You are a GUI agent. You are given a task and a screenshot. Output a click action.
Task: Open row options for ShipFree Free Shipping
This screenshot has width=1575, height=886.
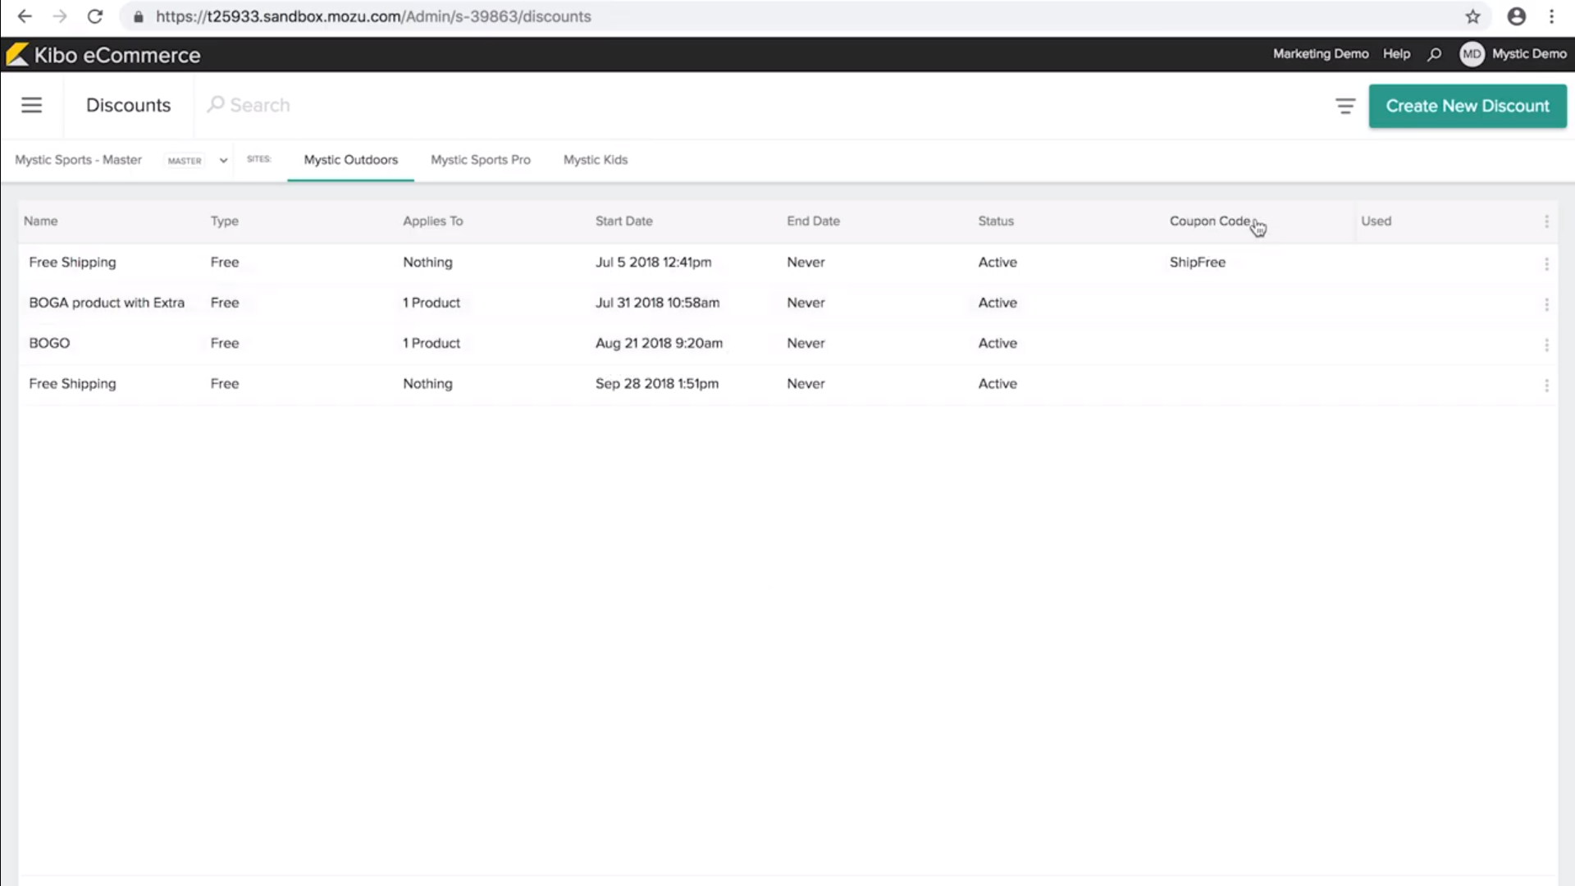click(x=1546, y=263)
